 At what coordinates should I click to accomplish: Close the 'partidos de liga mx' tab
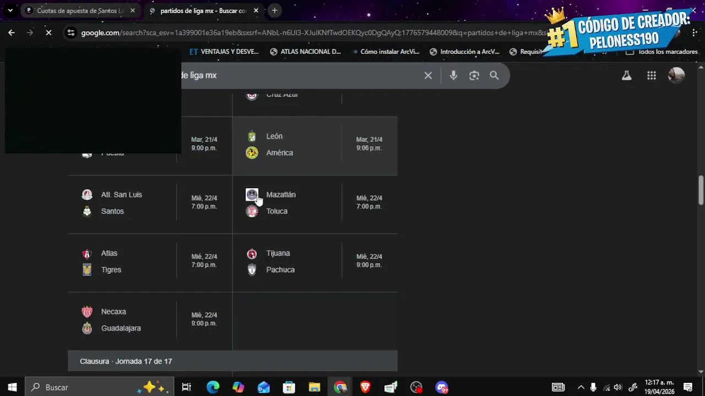[x=256, y=10]
